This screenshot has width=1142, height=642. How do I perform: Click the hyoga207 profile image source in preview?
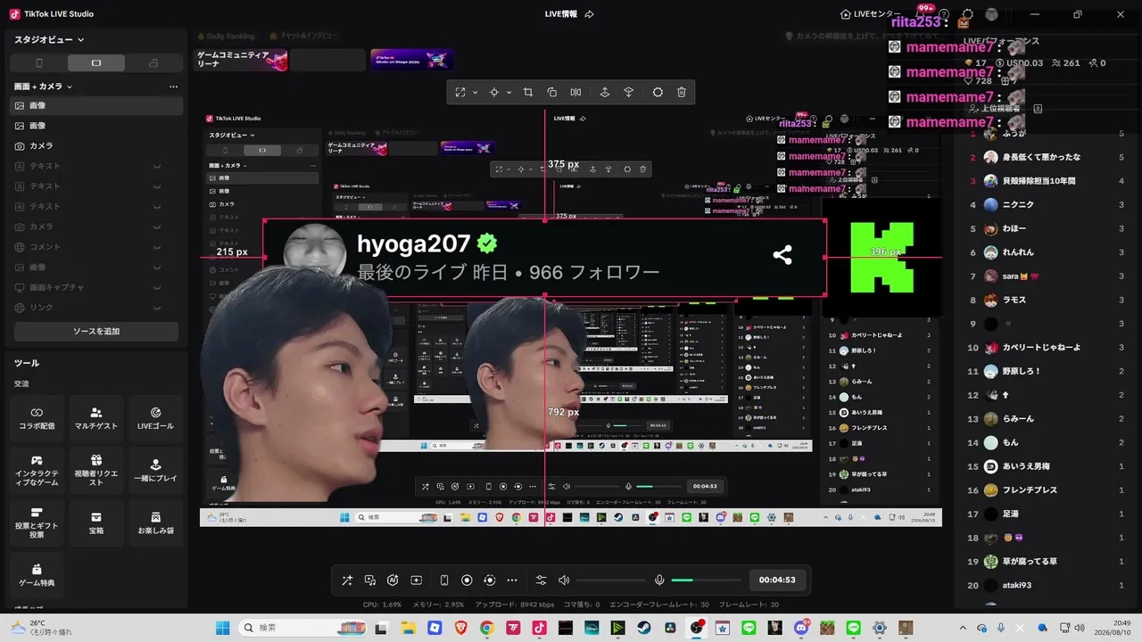coord(544,258)
